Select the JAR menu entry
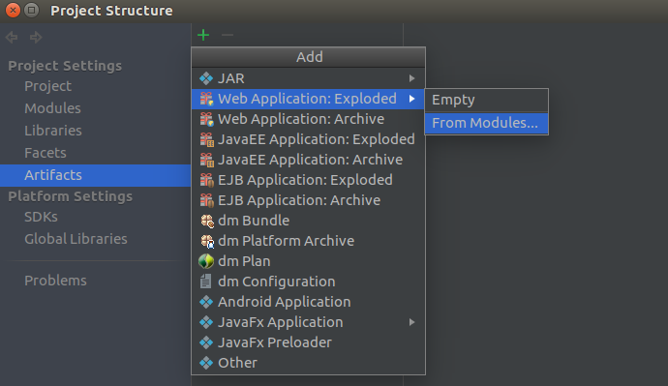 coord(309,78)
